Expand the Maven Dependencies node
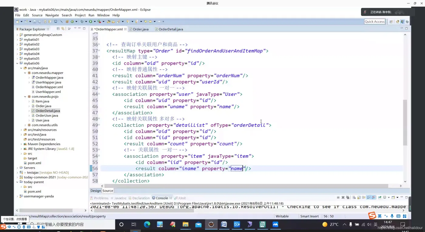Image resolution: width=425 pixels, height=232 pixels. [x=21, y=144]
